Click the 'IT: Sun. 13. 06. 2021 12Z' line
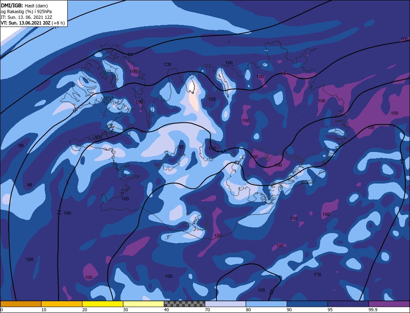This screenshot has height=313, width=410. point(26,17)
